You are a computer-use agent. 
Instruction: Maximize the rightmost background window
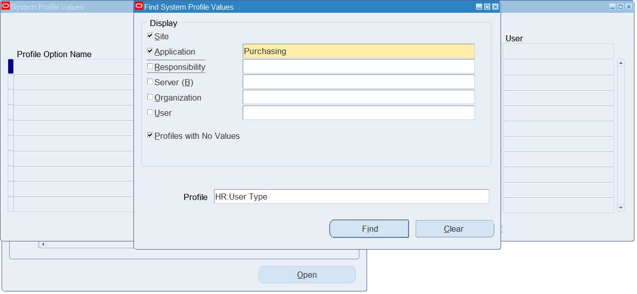(621, 6)
